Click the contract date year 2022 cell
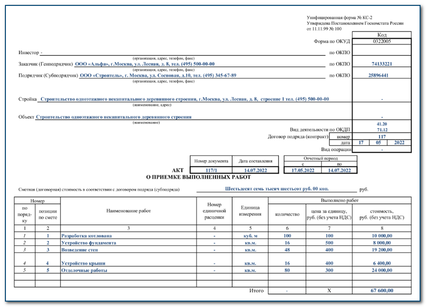The height and width of the screenshot is (307, 426). point(399,143)
